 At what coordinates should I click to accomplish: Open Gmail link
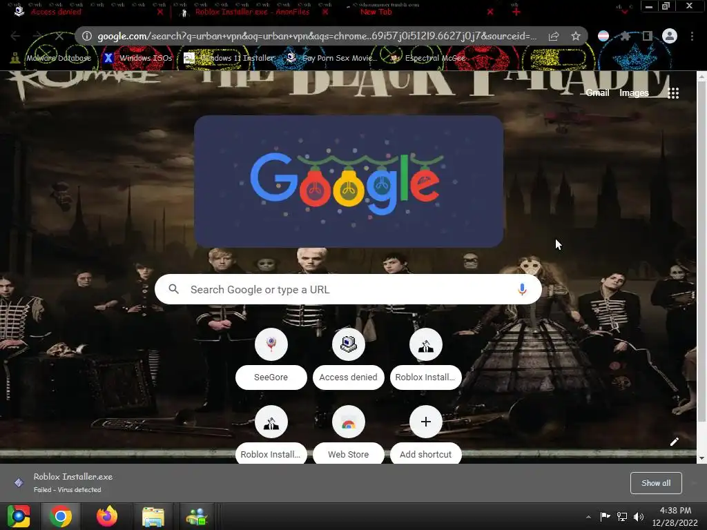[597, 93]
